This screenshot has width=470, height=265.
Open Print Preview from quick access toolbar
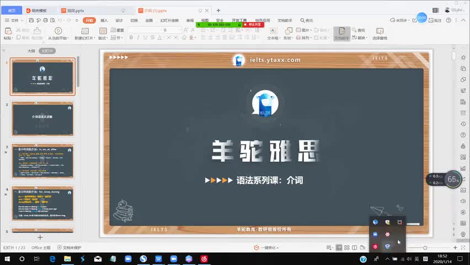53,20
